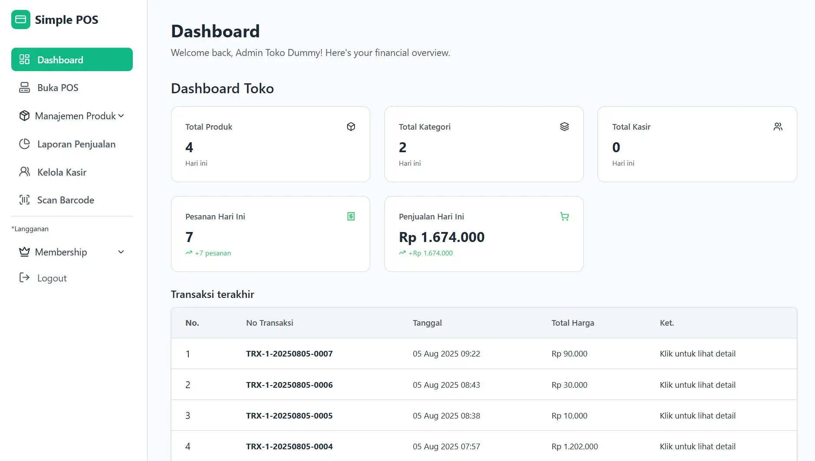Click the Scan Barcode icon

[25, 200]
